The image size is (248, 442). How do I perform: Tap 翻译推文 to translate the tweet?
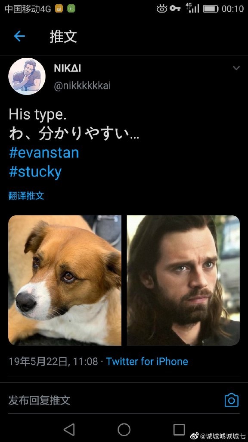point(26,196)
